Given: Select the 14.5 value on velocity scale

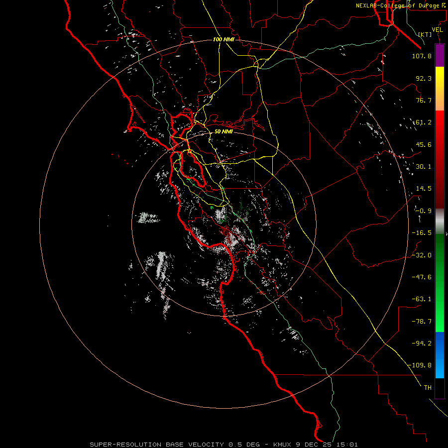Looking at the screenshot, I should pyautogui.click(x=424, y=189).
